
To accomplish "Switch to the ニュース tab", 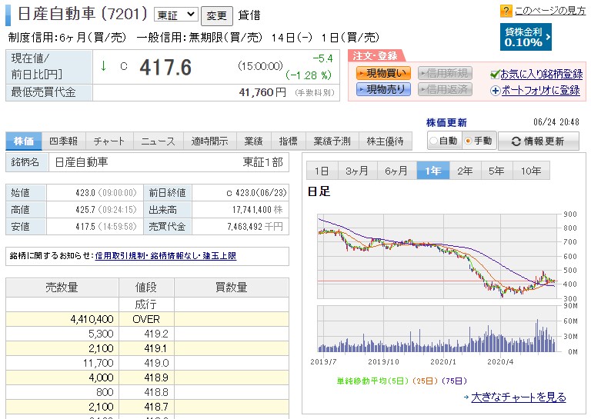I will (x=158, y=141).
